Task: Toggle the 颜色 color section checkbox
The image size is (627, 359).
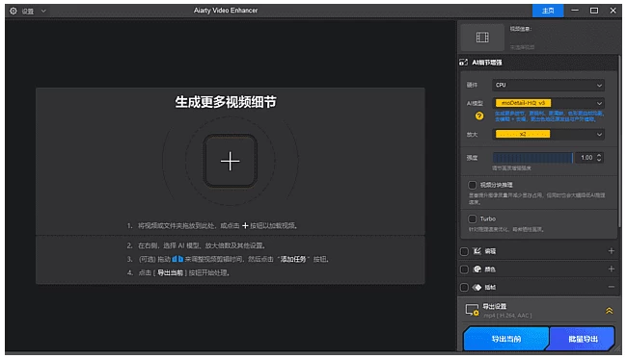Action: click(464, 269)
